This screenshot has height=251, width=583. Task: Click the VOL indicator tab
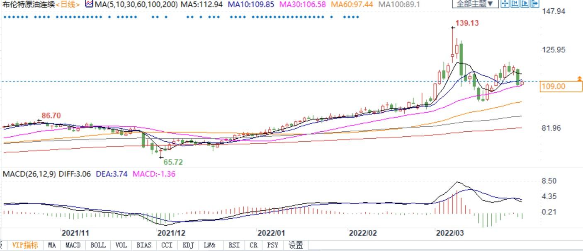121,245
